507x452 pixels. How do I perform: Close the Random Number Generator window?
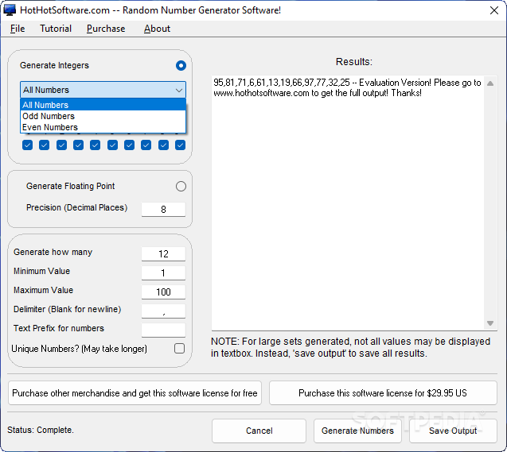click(x=493, y=10)
